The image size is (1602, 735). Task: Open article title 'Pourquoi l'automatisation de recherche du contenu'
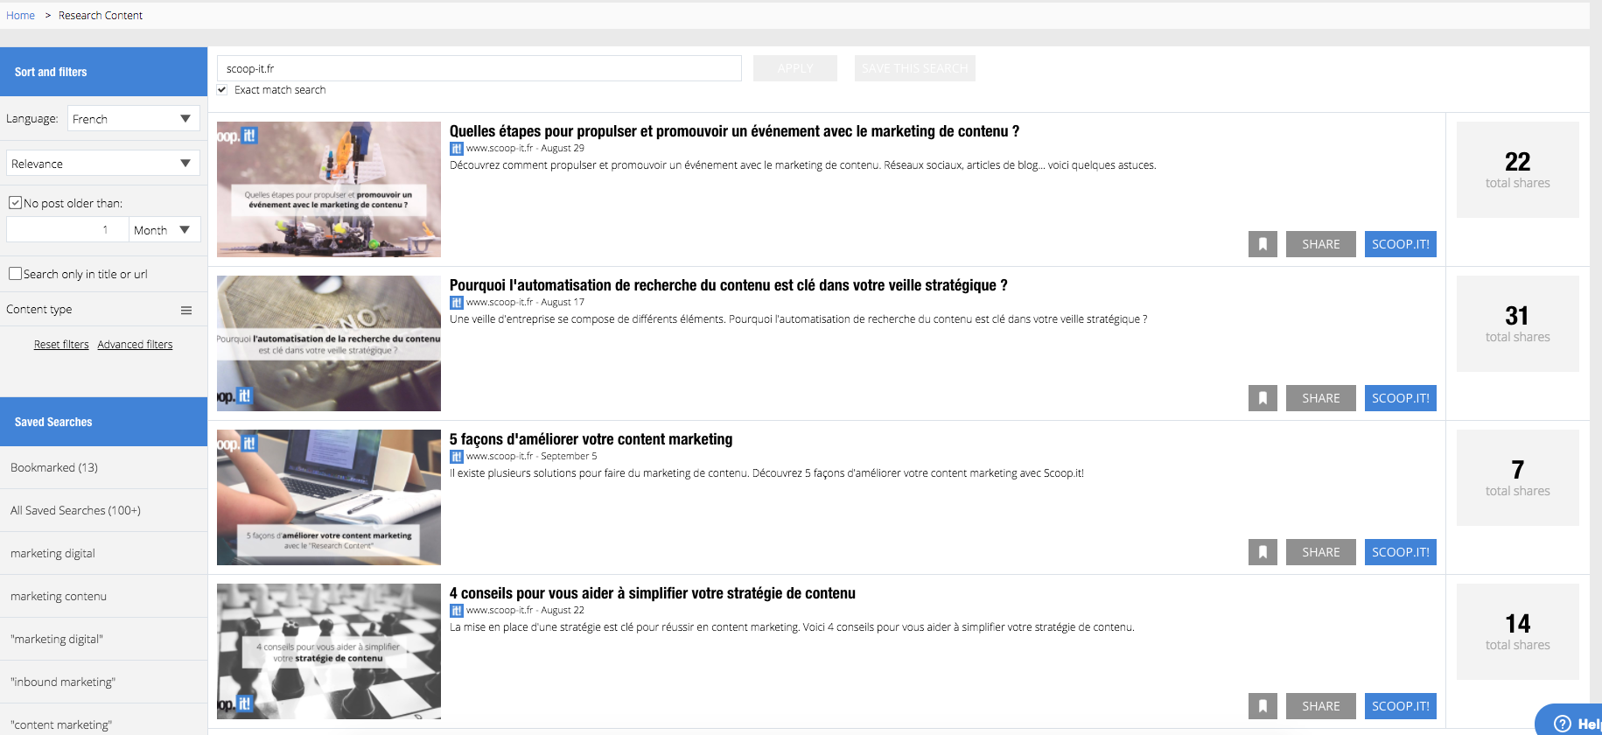click(x=728, y=285)
